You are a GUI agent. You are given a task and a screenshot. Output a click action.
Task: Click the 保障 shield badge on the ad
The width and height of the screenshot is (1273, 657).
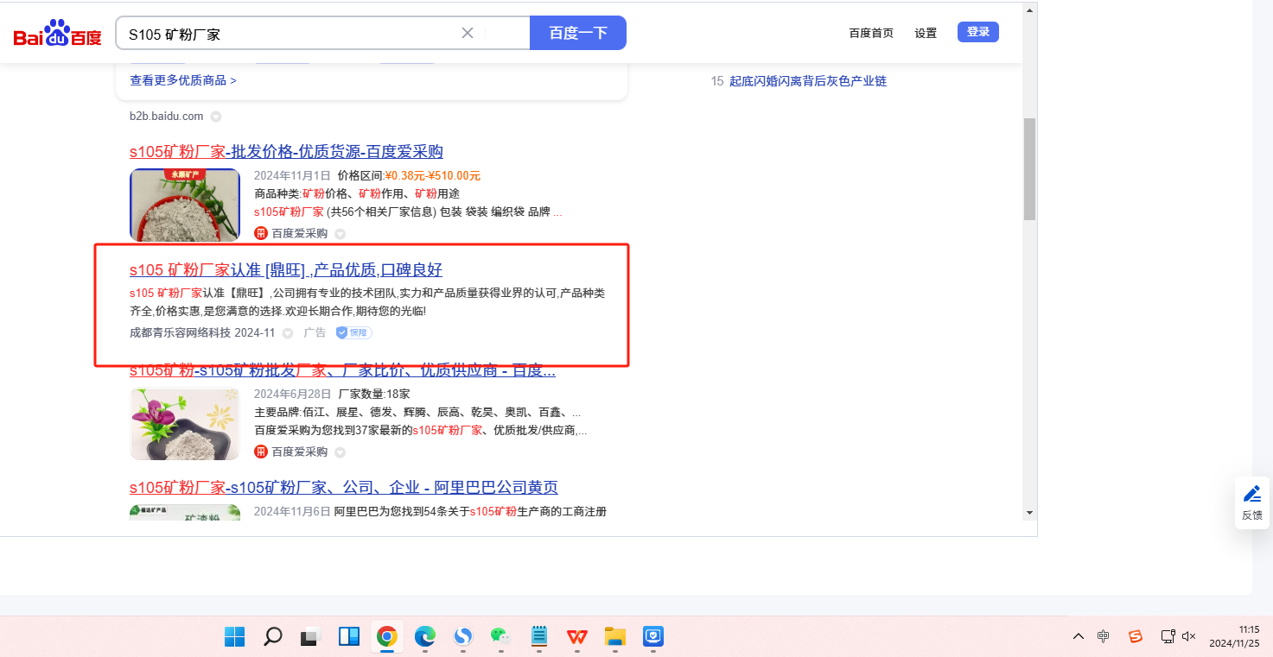pos(354,333)
